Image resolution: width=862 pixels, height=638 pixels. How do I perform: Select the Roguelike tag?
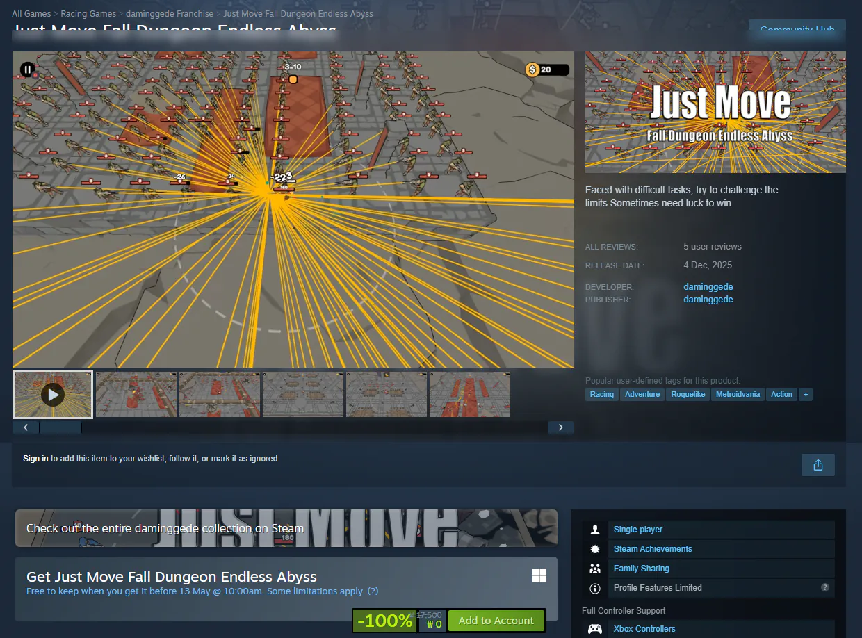[x=688, y=394]
